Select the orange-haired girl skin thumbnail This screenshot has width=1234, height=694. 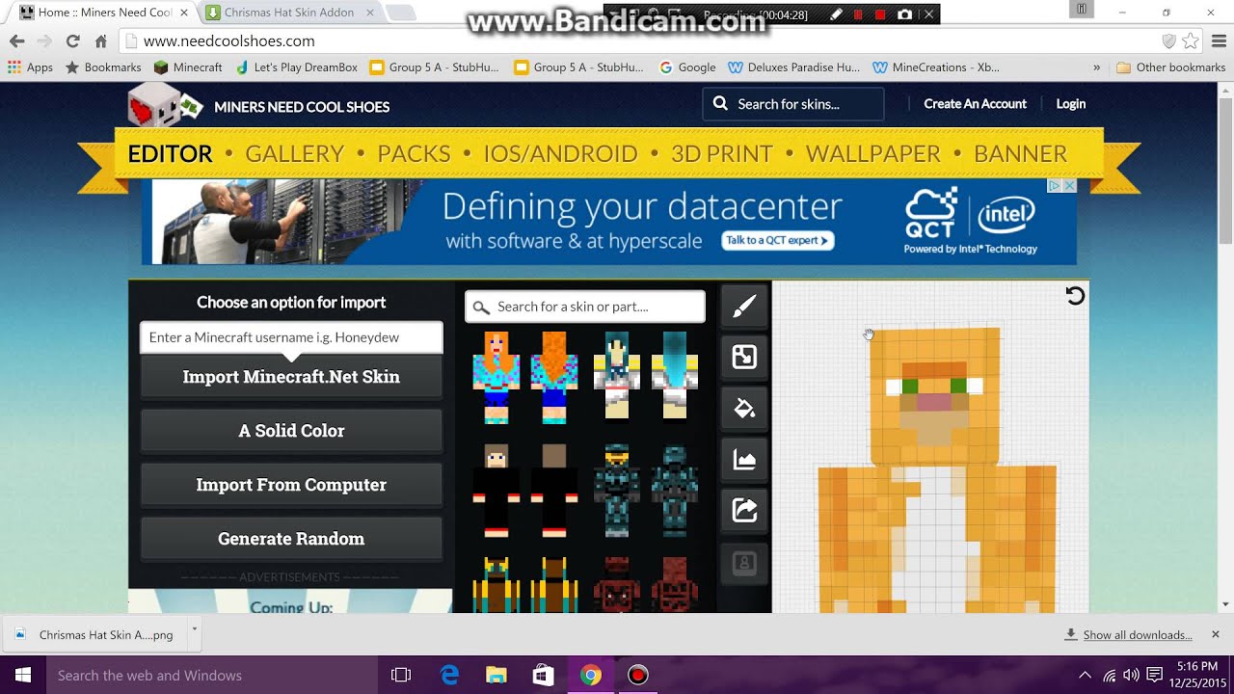tap(524, 377)
